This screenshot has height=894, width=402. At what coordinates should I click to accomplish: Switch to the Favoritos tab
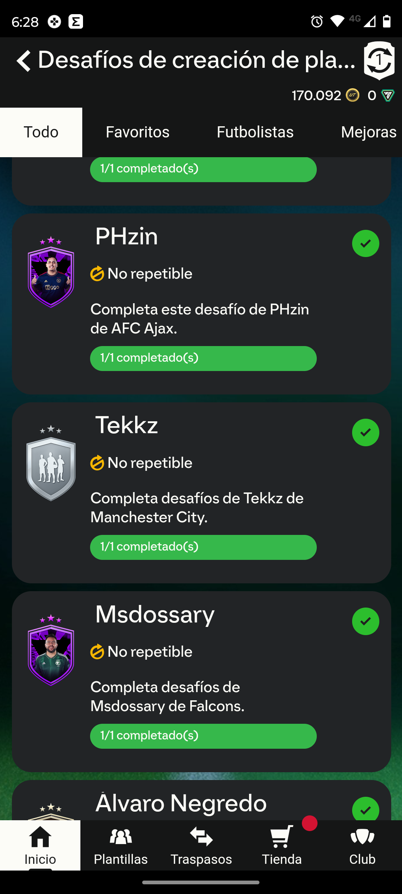pyautogui.click(x=137, y=132)
